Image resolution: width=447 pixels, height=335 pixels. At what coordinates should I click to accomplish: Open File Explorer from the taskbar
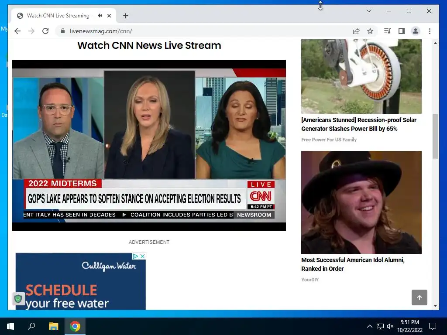tap(53, 326)
